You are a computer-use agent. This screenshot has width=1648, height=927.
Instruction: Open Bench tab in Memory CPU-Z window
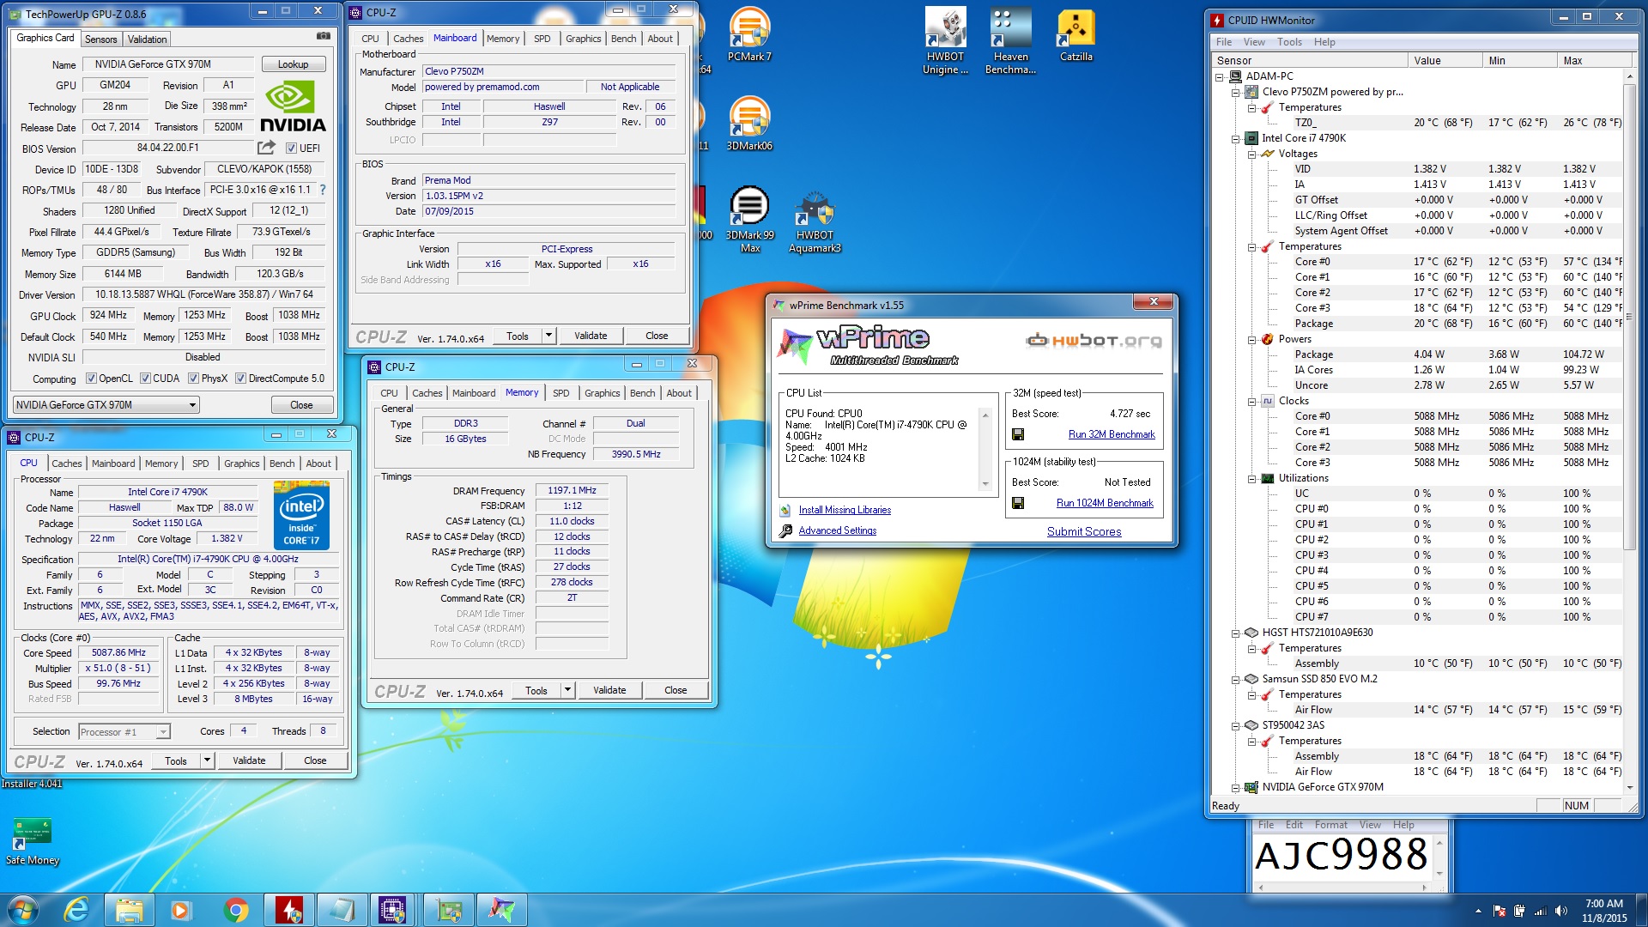(x=642, y=393)
